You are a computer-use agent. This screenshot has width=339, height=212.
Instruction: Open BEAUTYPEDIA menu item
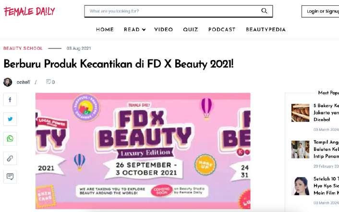coord(266,30)
